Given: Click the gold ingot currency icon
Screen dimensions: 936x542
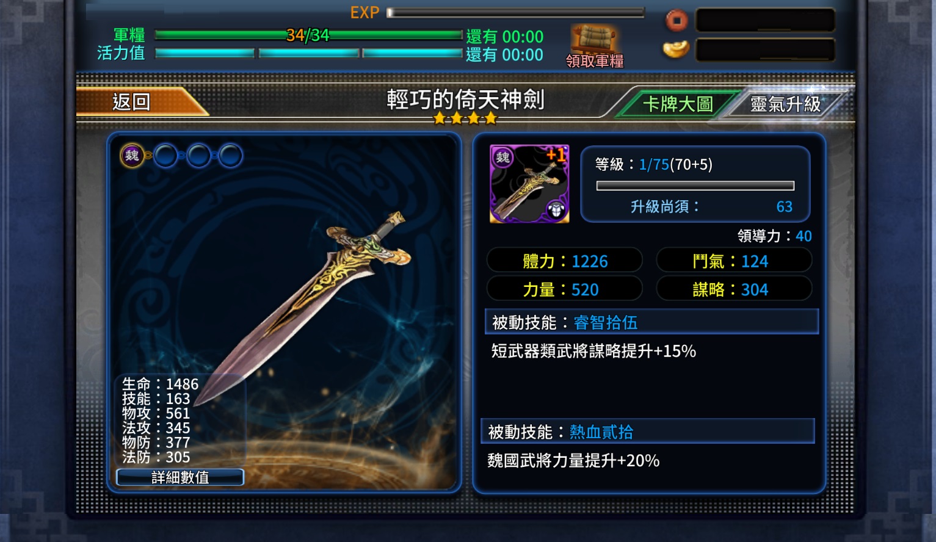Looking at the screenshot, I should pos(676,49).
